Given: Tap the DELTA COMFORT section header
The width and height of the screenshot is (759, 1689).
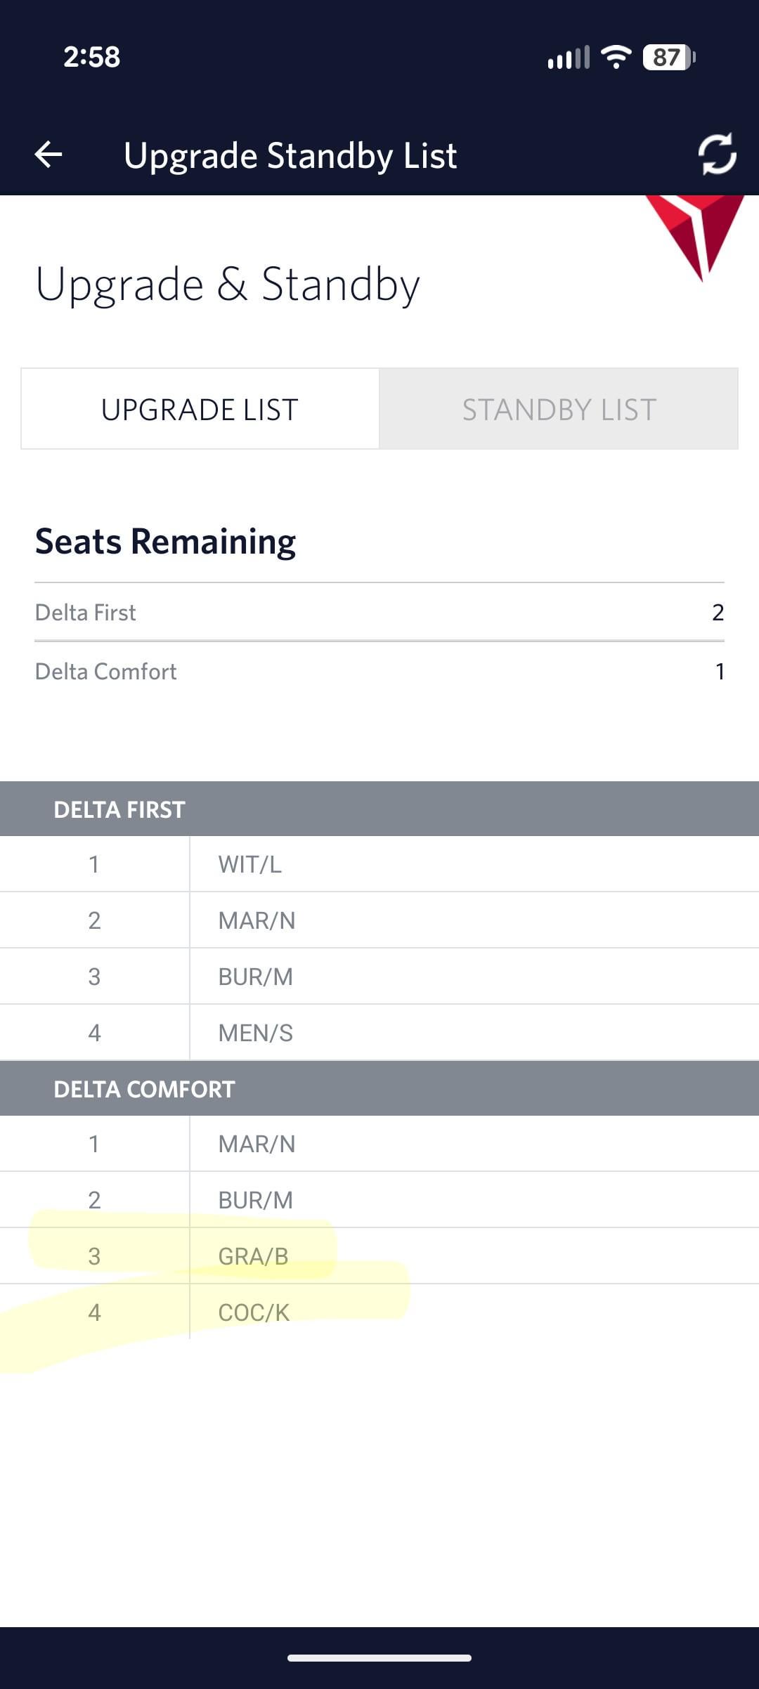Looking at the screenshot, I should pos(144,1089).
